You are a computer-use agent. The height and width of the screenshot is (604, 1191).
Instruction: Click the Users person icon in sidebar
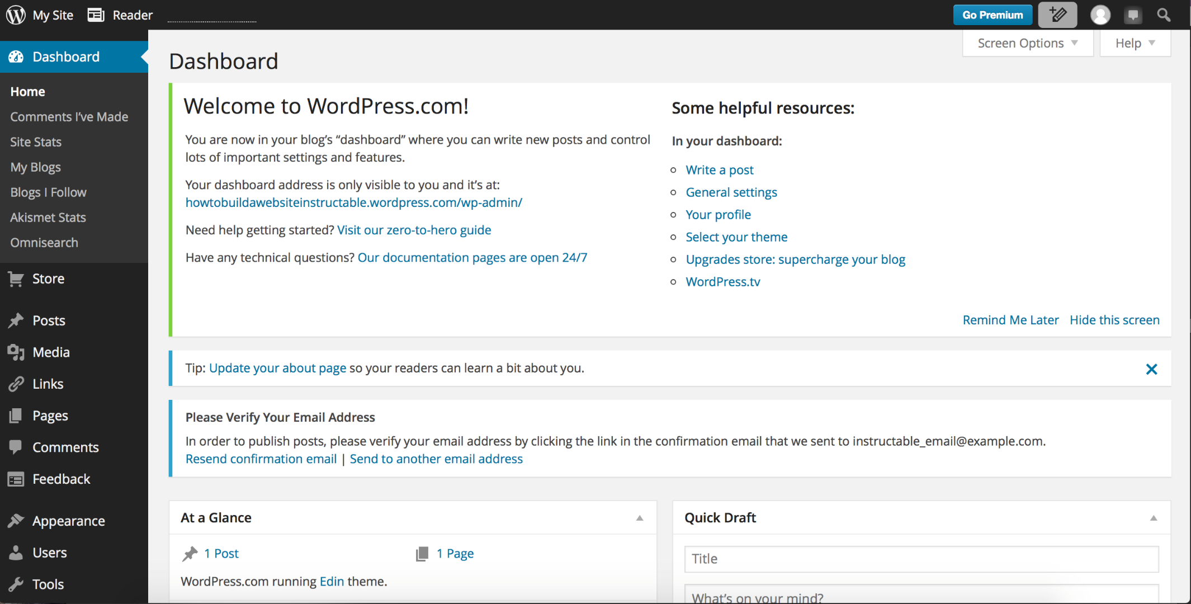coord(16,553)
